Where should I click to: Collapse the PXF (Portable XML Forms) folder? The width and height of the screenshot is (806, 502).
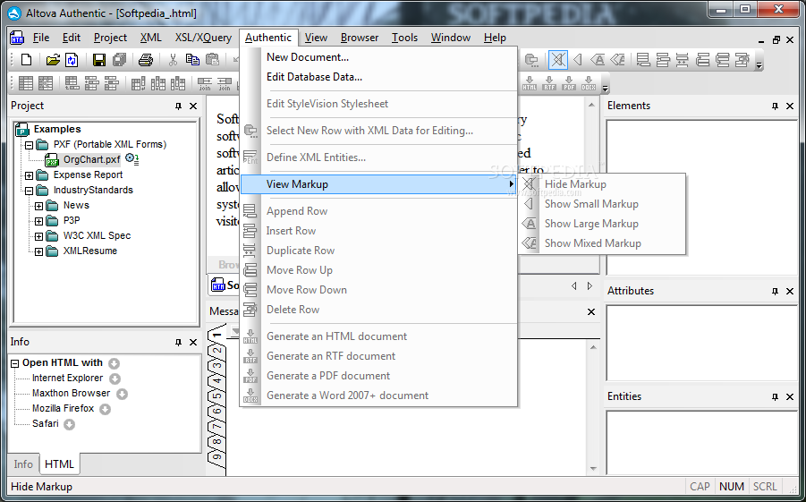pyautogui.click(x=29, y=146)
